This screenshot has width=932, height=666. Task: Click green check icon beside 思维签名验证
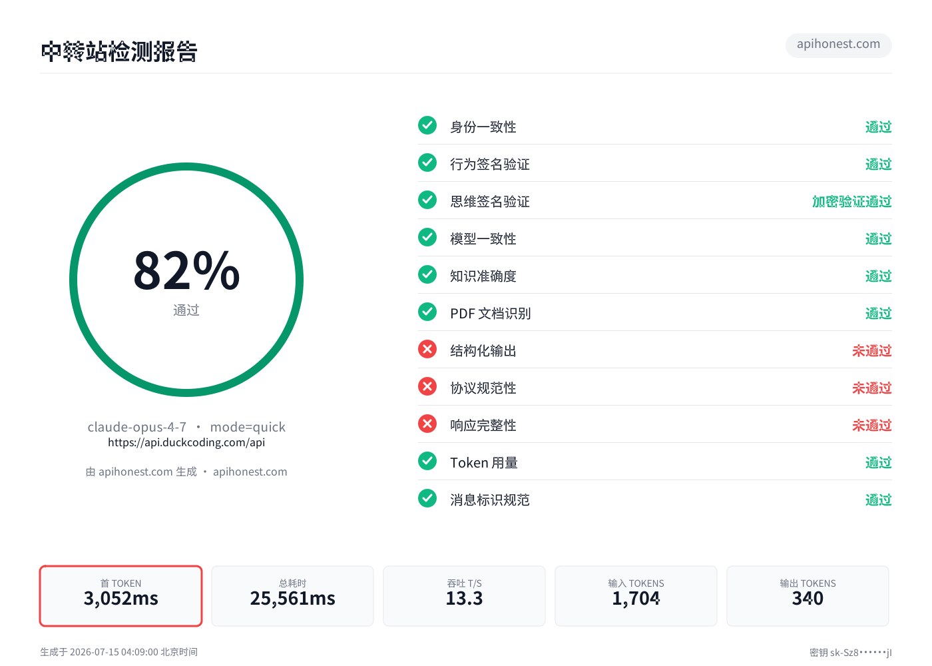coord(427,200)
